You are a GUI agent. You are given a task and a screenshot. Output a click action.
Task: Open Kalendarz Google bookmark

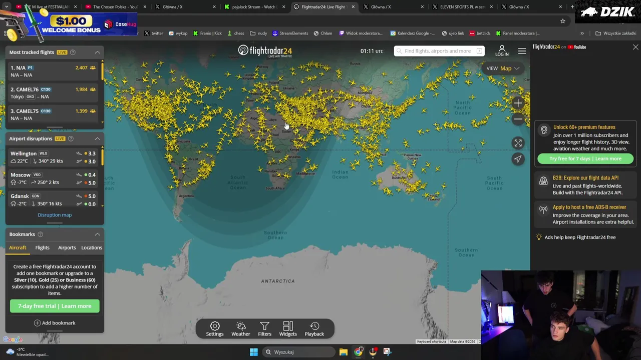point(413,33)
